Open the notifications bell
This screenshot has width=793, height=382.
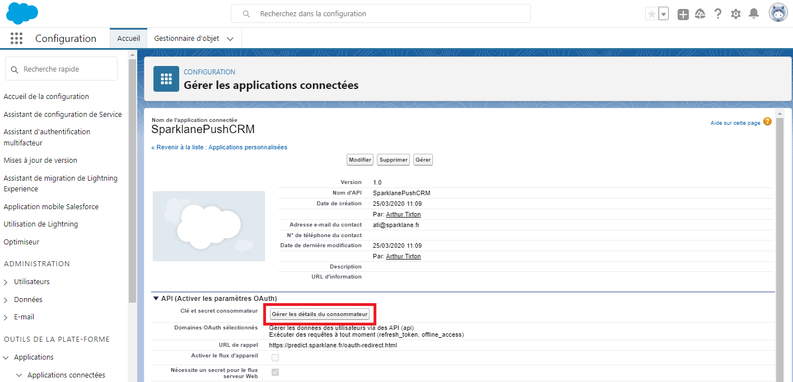[x=754, y=13]
